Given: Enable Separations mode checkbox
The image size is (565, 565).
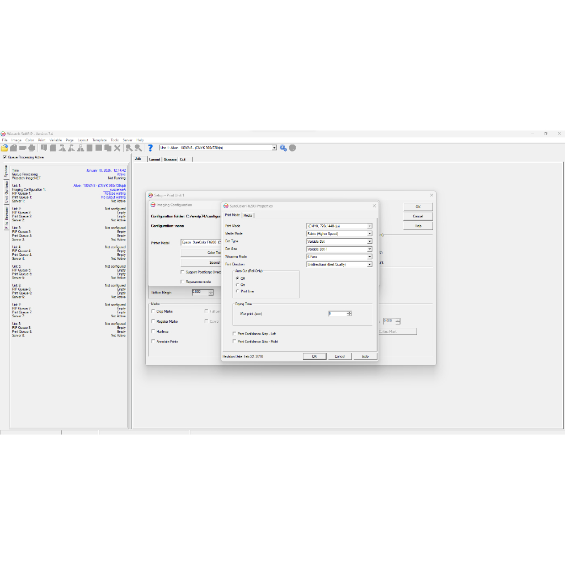Looking at the screenshot, I should [x=182, y=282].
